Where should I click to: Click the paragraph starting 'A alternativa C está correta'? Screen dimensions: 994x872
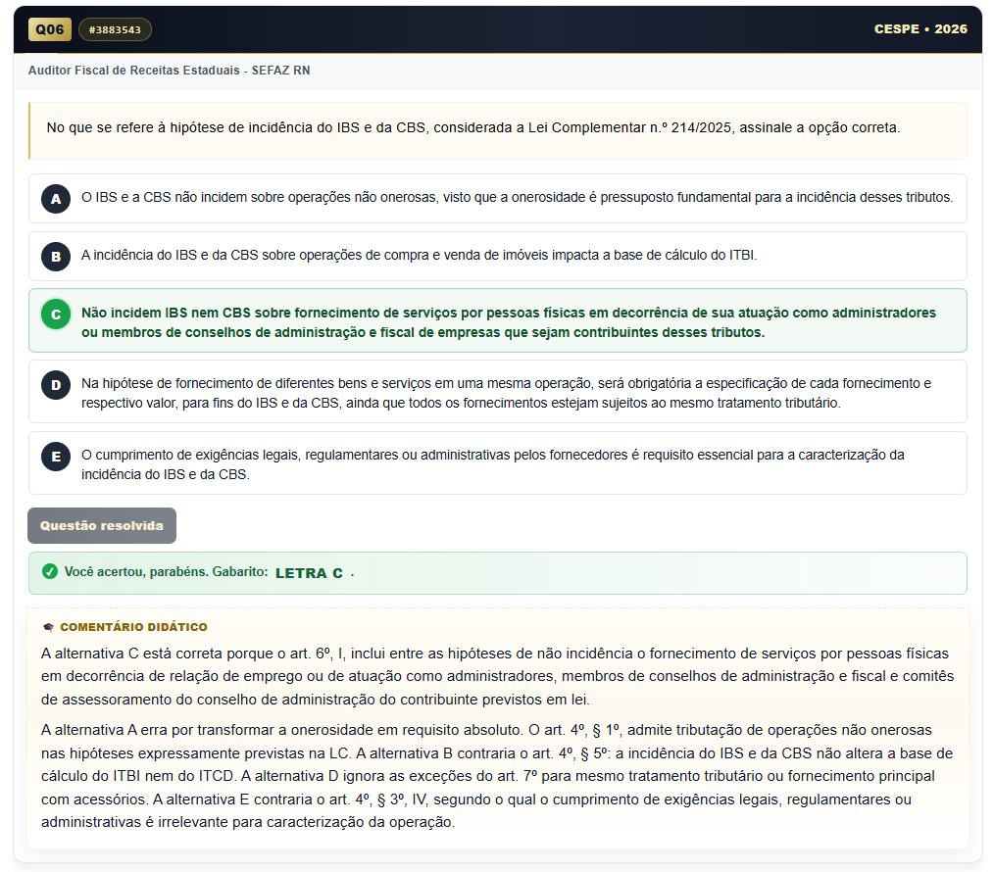pyautogui.click(x=498, y=676)
